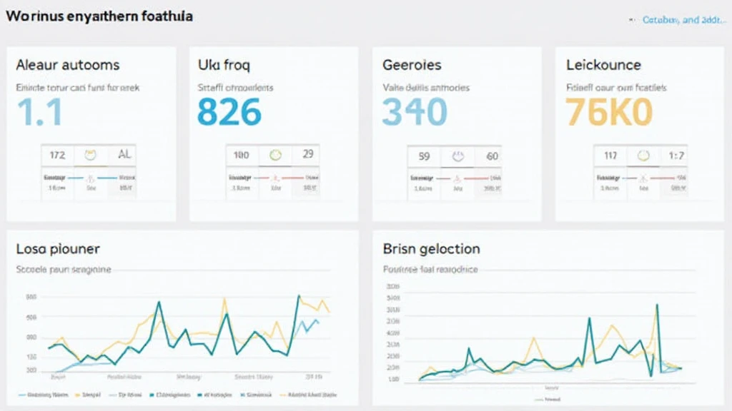732x411 pixels.
Task: Click the 60 cell in Geeroies table
Action: 492,156
